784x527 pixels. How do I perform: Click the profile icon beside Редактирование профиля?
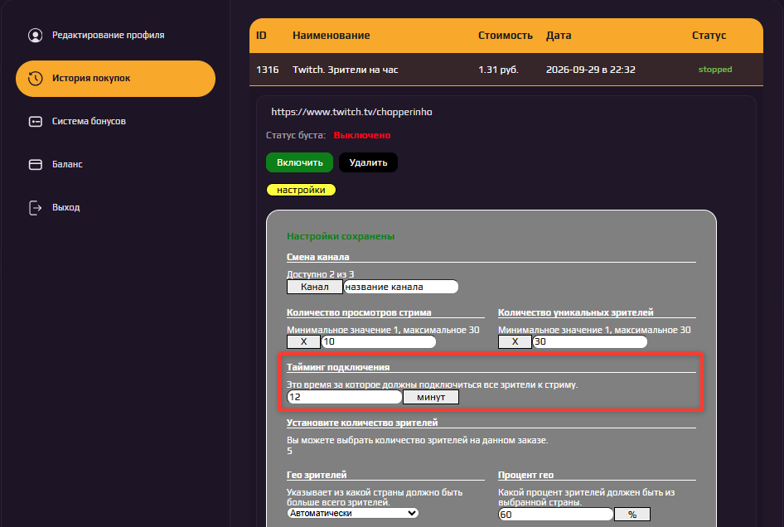[x=35, y=36]
